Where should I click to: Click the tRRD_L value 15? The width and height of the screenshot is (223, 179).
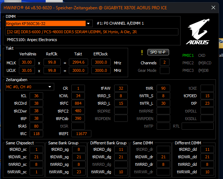[121, 103]
